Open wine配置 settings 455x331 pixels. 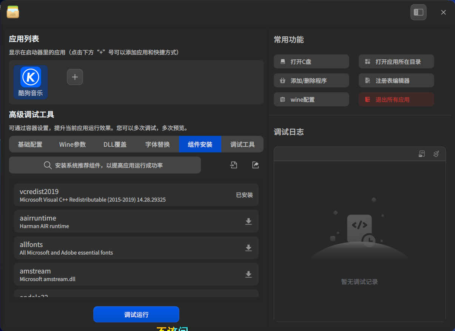click(x=312, y=99)
